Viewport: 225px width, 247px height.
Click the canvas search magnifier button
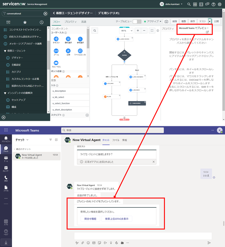[95, 30]
